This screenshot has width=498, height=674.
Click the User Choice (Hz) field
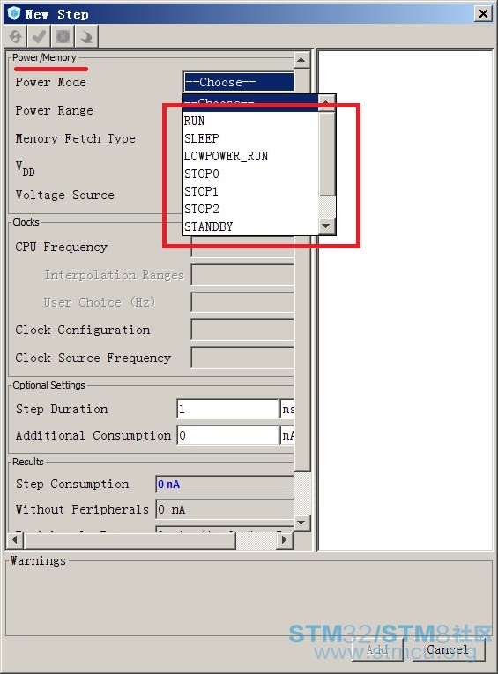pyautogui.click(x=242, y=302)
